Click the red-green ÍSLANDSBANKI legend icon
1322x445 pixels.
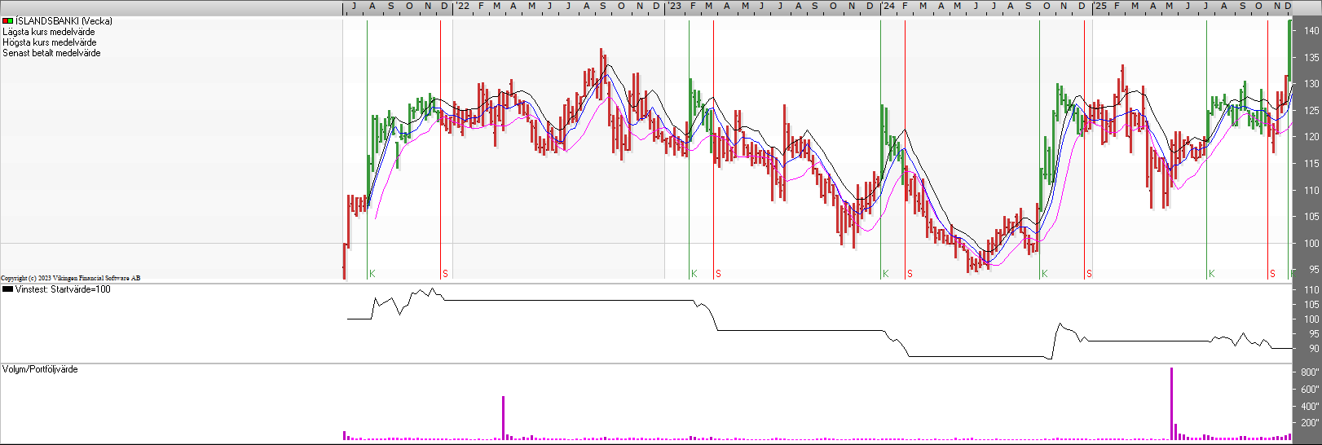pos(7,21)
